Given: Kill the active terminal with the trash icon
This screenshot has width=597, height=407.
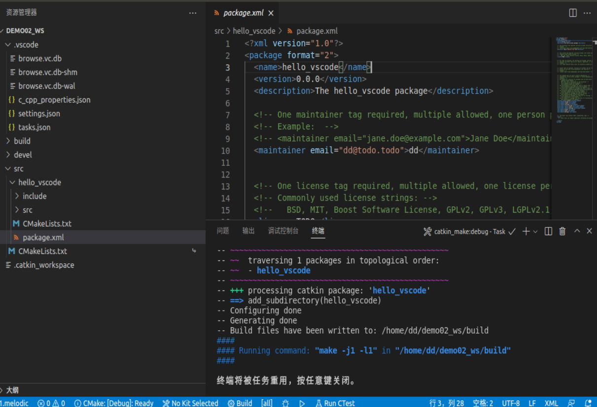Looking at the screenshot, I should [x=562, y=231].
